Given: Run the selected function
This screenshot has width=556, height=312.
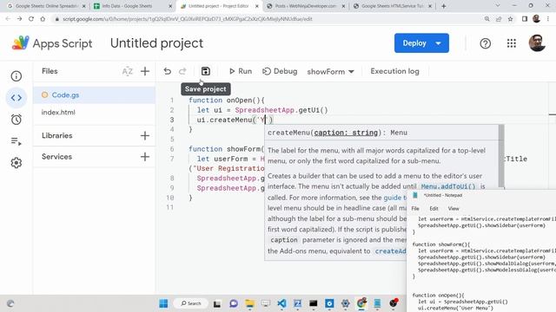Looking at the screenshot, I should (x=241, y=71).
